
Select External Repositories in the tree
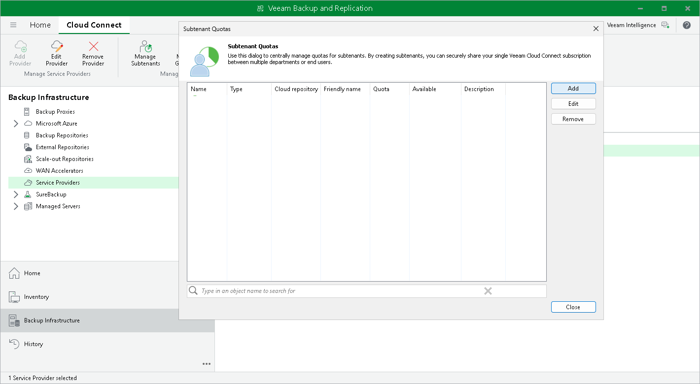pos(63,147)
